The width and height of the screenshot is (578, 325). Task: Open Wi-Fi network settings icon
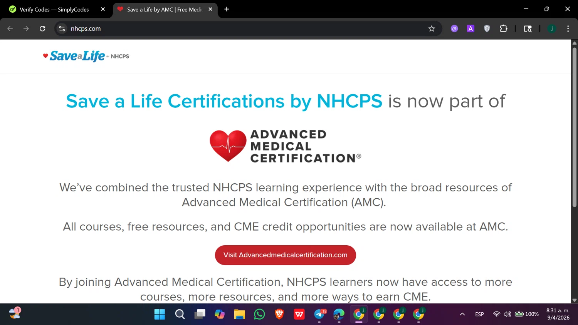[x=497, y=314]
